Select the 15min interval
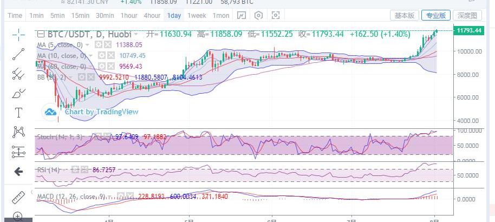Screen dimensions: 495x222 80,16
